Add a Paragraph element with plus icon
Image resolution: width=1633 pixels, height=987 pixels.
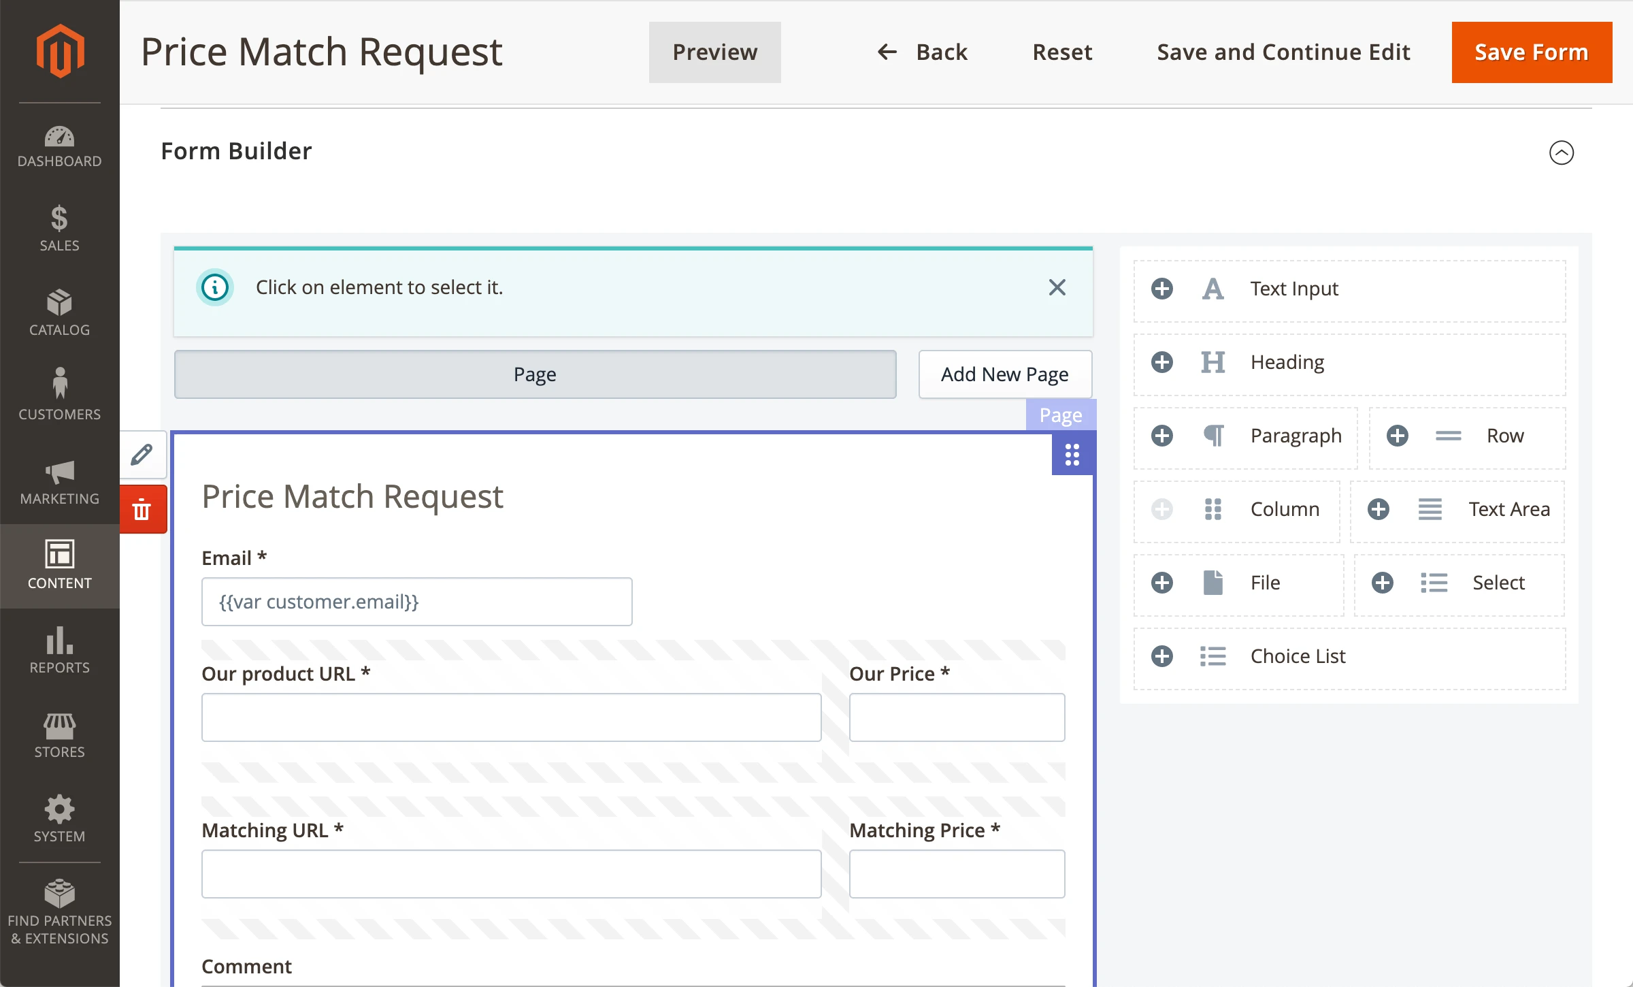click(1162, 436)
